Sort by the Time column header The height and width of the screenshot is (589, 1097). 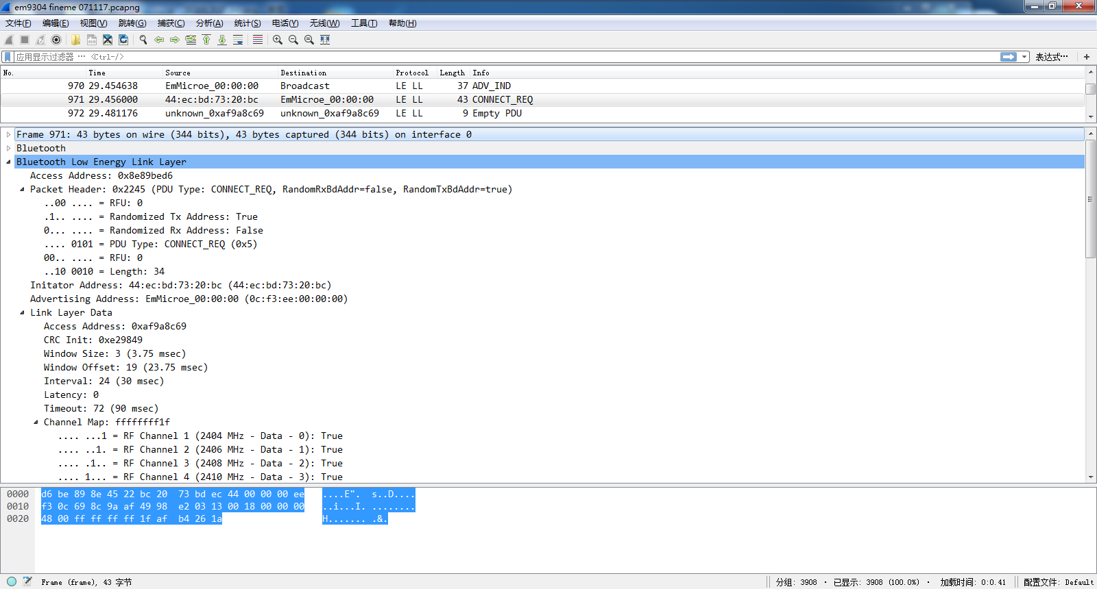point(123,73)
